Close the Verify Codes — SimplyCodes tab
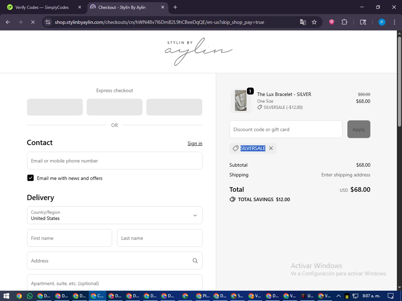The image size is (402, 301). point(80,7)
